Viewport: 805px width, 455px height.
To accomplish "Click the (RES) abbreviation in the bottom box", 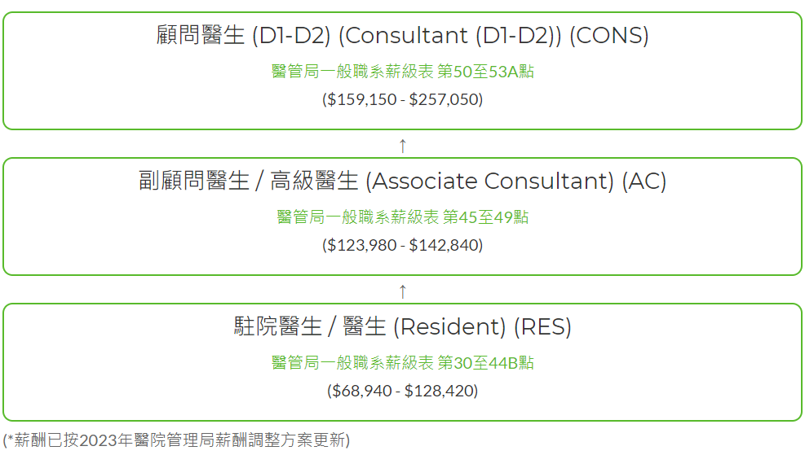I will [543, 326].
